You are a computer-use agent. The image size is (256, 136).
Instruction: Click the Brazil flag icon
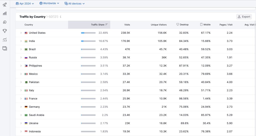(x=26, y=49)
